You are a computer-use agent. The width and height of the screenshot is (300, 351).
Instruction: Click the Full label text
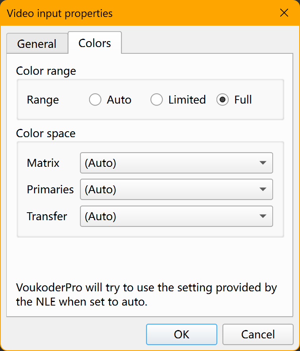[243, 100]
